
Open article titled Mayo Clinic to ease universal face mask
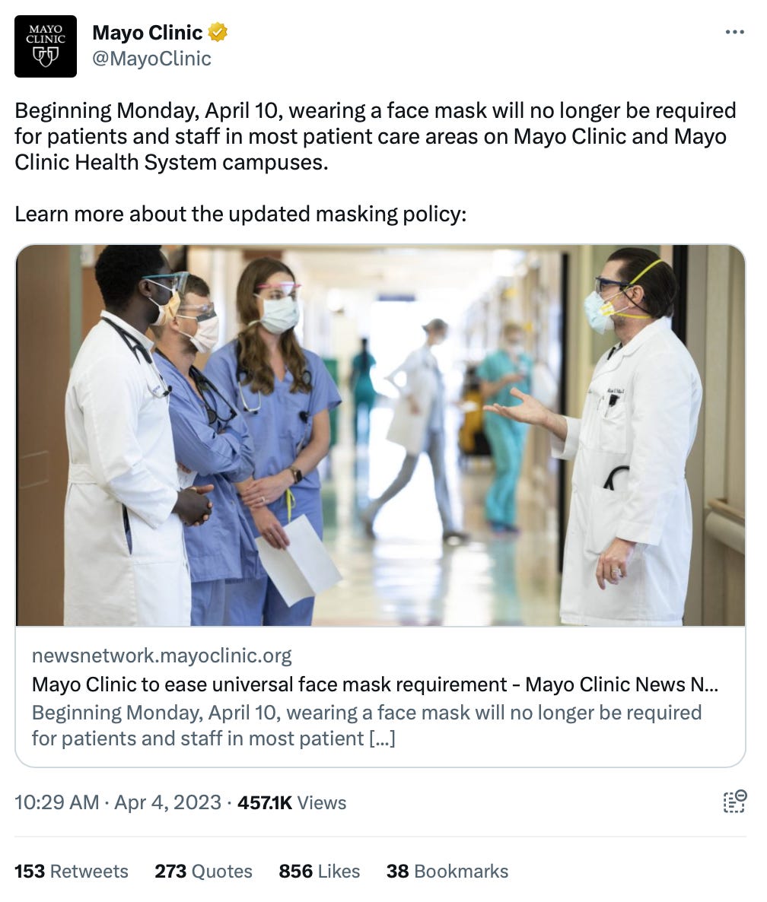374,684
